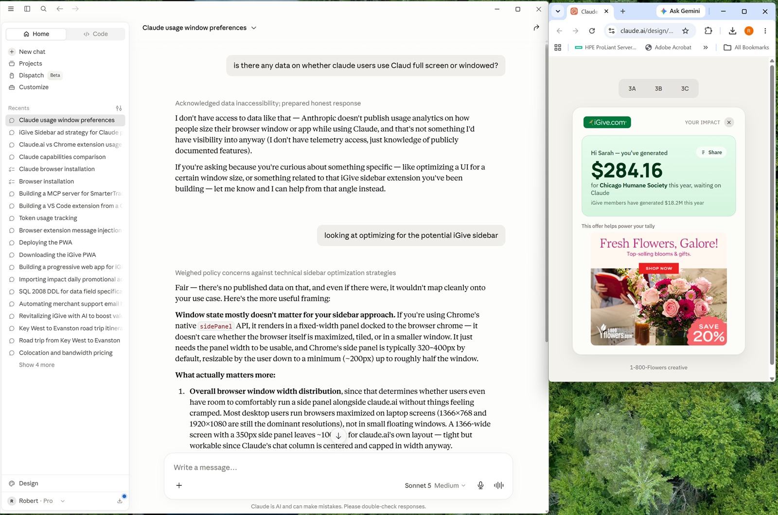Image resolution: width=778 pixels, height=515 pixels.
Task: Jump to bottom with the down-arrow button
Action: pos(338,435)
